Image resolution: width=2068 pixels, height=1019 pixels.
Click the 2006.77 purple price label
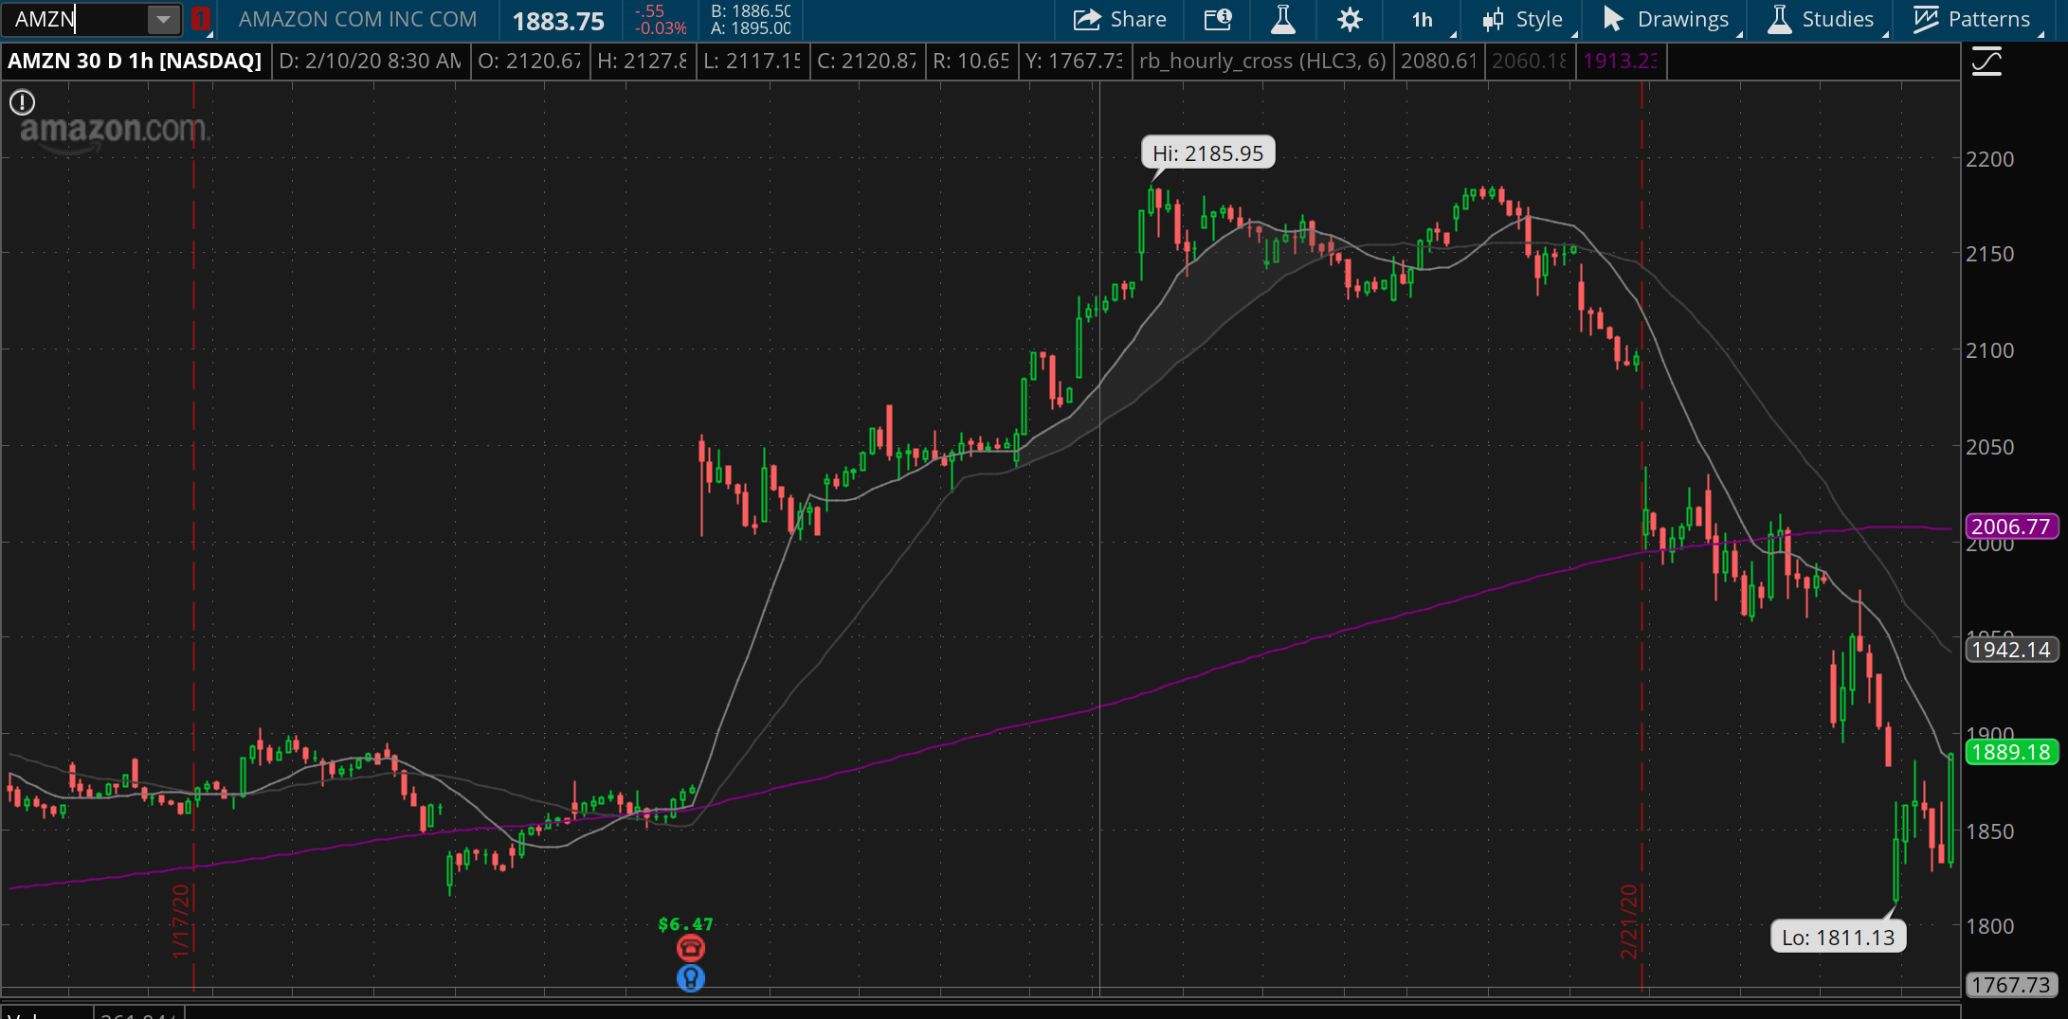pyautogui.click(x=2010, y=527)
